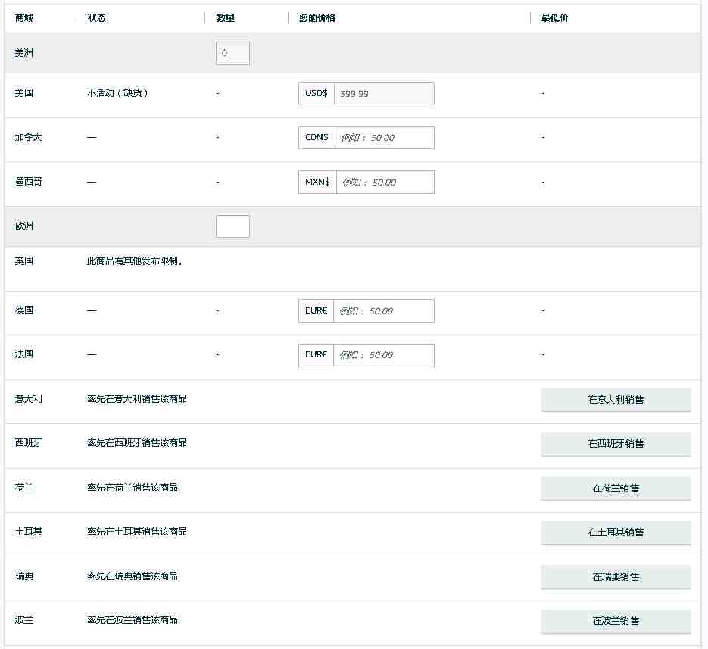
Task: Click the MXN$ currency prefix label
Action: 317,182
